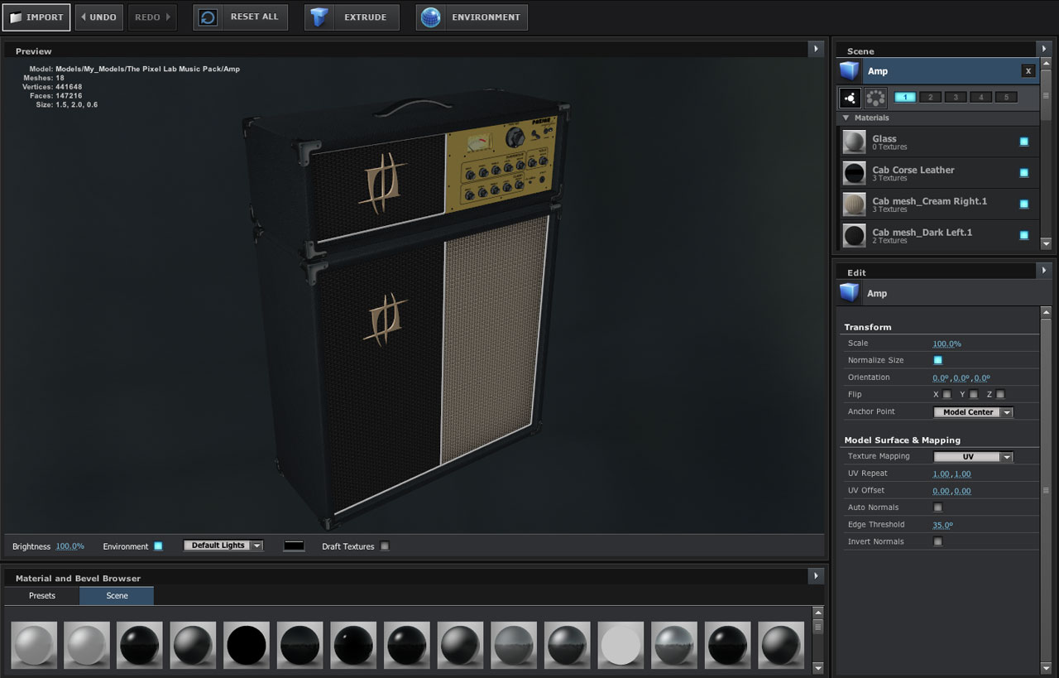Click the black color swatch near Default Lights
Viewport: 1059px width, 678px height.
[294, 545]
